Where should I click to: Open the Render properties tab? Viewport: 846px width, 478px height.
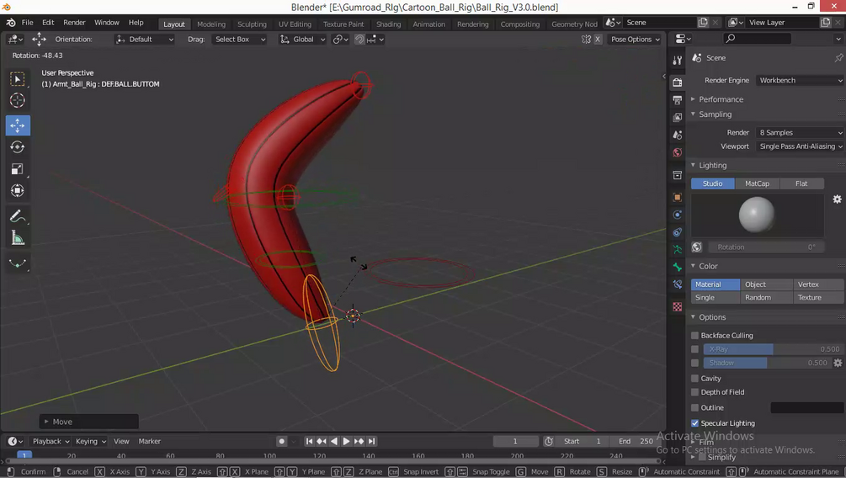pos(677,82)
